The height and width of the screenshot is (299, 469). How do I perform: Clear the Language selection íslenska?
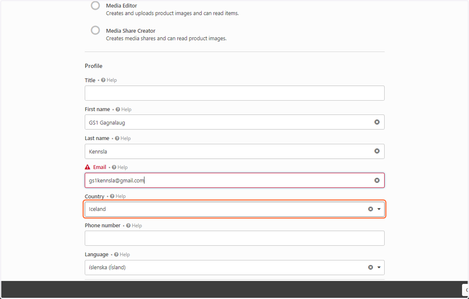pos(371,267)
